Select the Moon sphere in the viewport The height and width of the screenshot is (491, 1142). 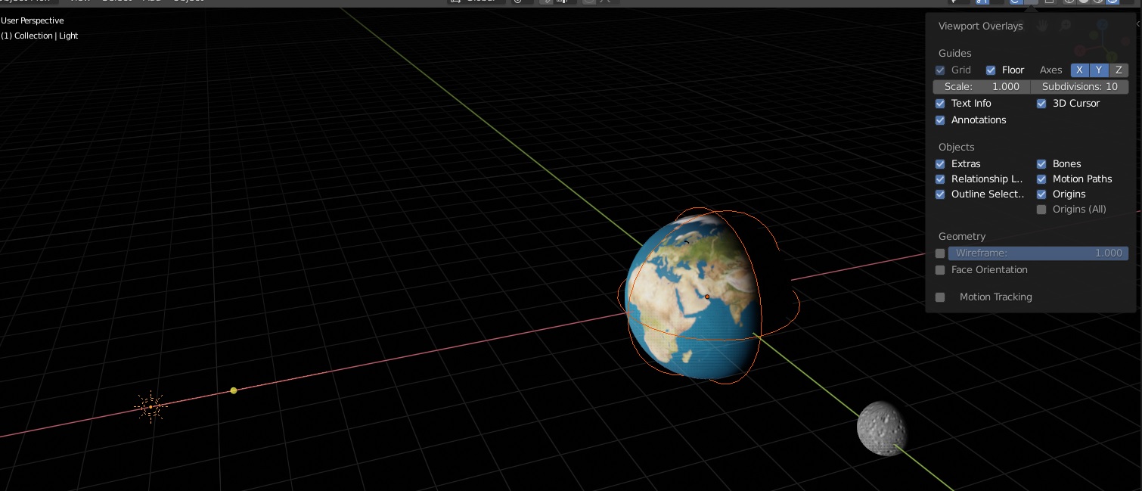[x=882, y=428]
